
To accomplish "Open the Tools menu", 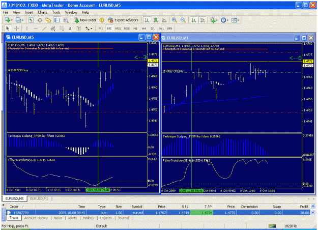I will [x=56, y=12].
